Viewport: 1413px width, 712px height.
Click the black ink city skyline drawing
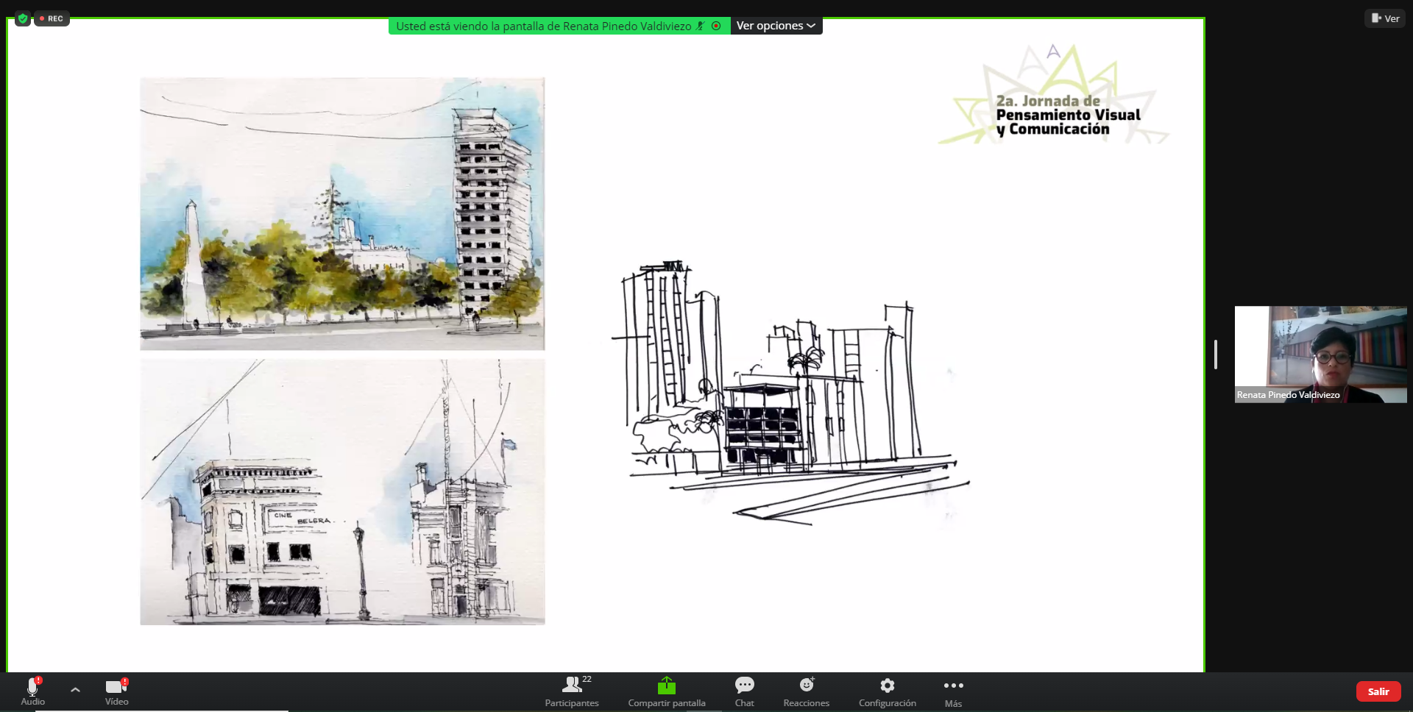pyautogui.click(x=790, y=392)
